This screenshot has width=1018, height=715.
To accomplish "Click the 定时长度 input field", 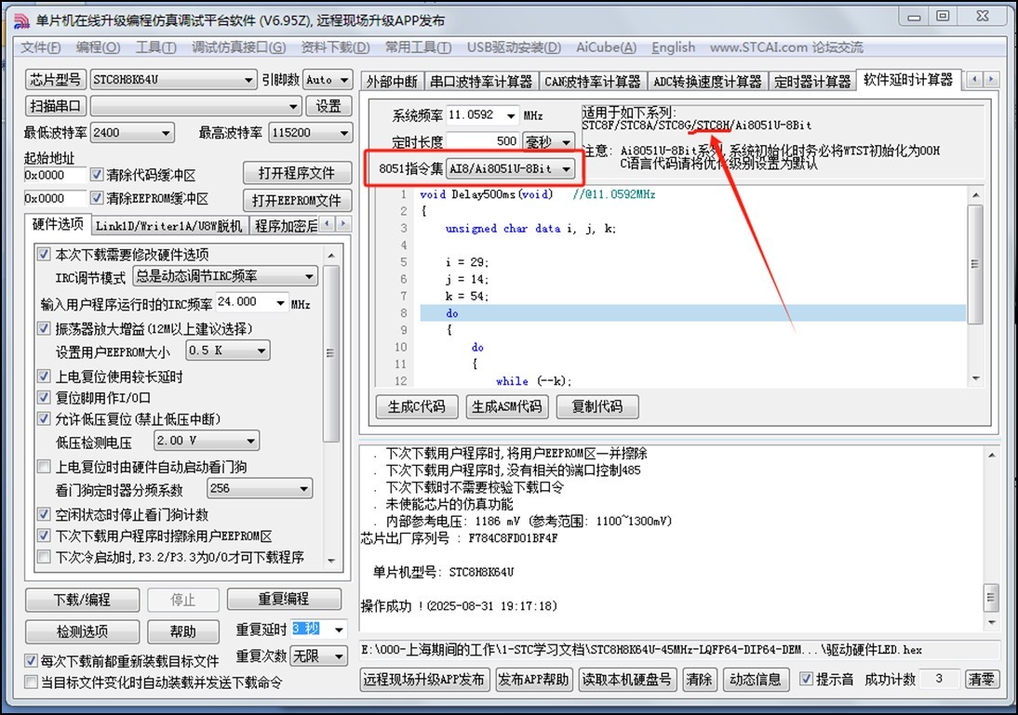I will coord(482,141).
